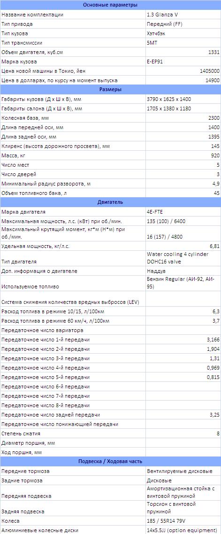Select the 'E-EP91' body mark cell
The width and height of the screenshot is (221, 534).
click(183, 62)
